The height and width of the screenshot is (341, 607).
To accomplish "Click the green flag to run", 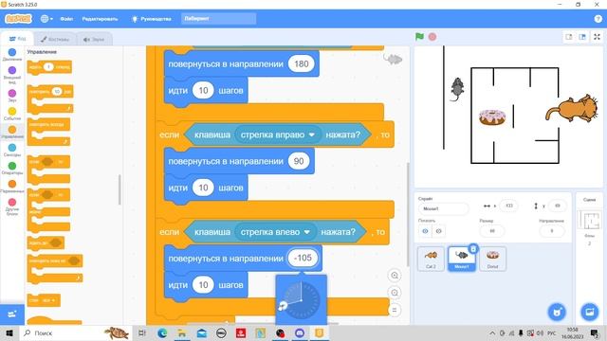I will coord(419,37).
